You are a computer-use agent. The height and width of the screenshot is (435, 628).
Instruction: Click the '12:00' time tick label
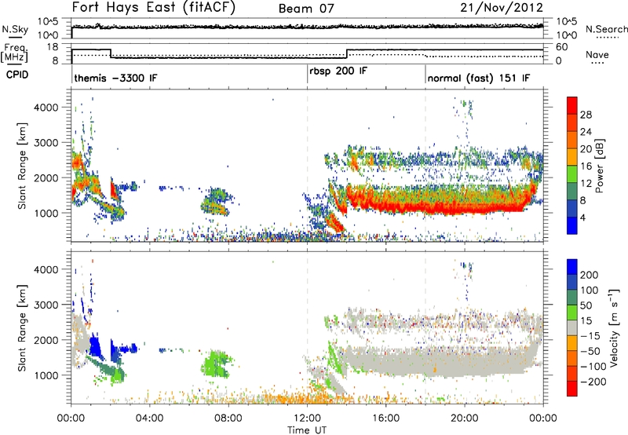[x=307, y=419]
